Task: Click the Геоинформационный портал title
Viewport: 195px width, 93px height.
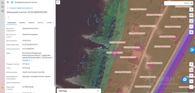Action: click(26, 2)
